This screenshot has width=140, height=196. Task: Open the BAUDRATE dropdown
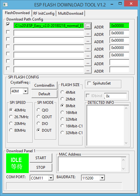tap(102, 178)
